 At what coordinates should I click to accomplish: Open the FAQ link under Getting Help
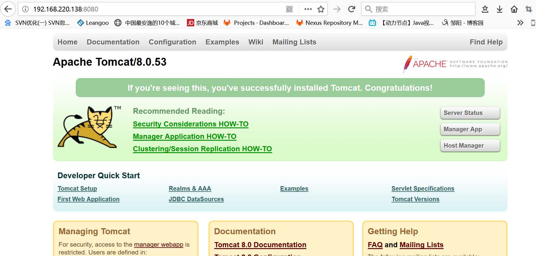pos(375,245)
